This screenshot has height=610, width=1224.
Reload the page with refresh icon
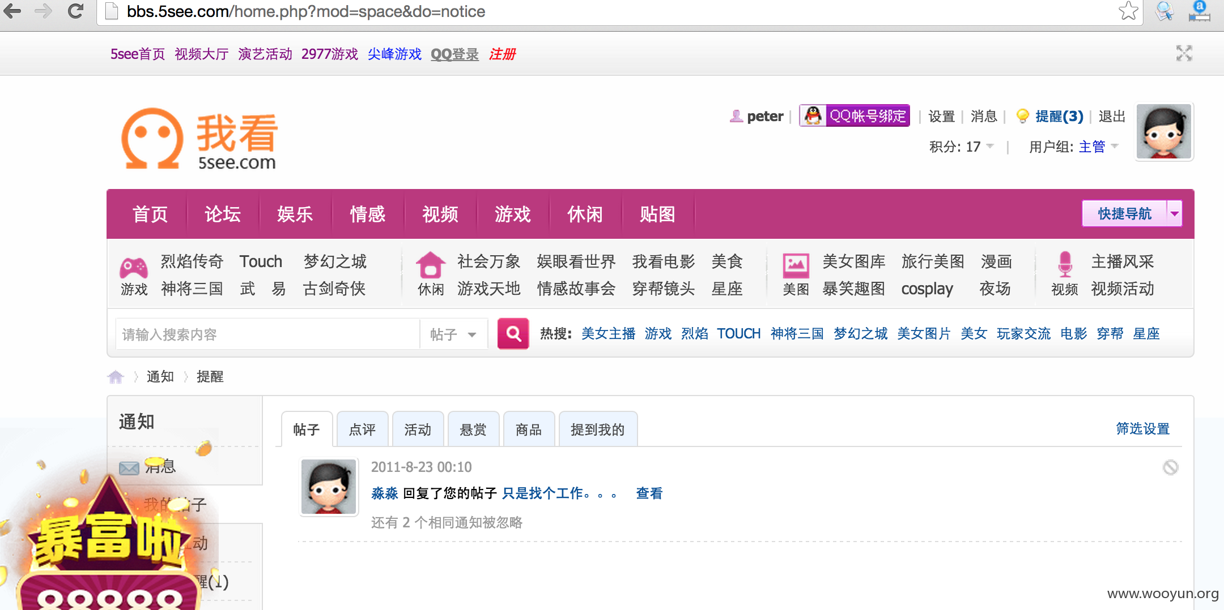coord(75,11)
